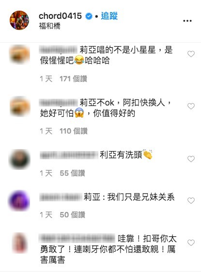View the 50 個讚 likes list
This screenshot has width=201, height=273.
[x=72, y=215]
